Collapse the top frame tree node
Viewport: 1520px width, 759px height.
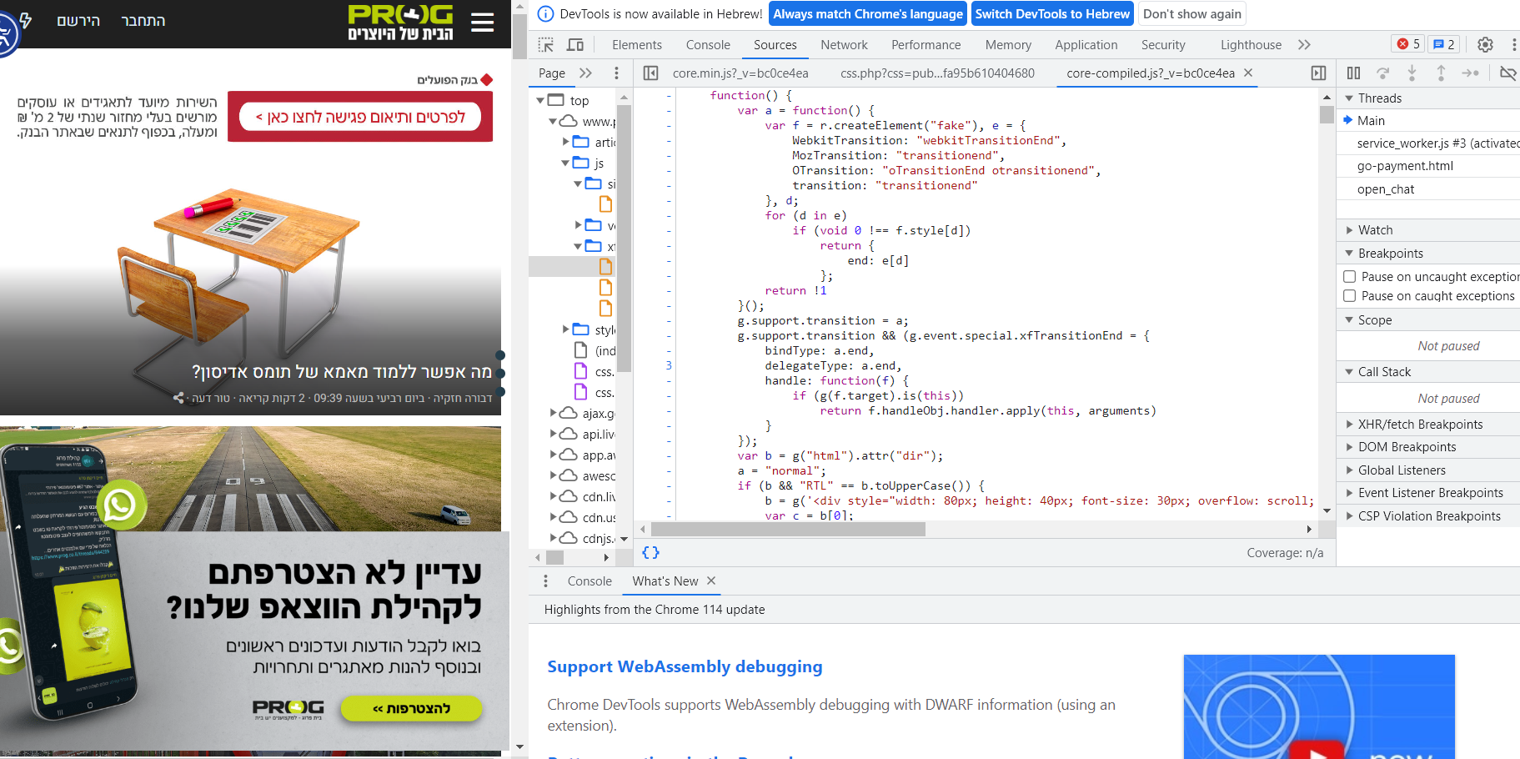tap(540, 101)
